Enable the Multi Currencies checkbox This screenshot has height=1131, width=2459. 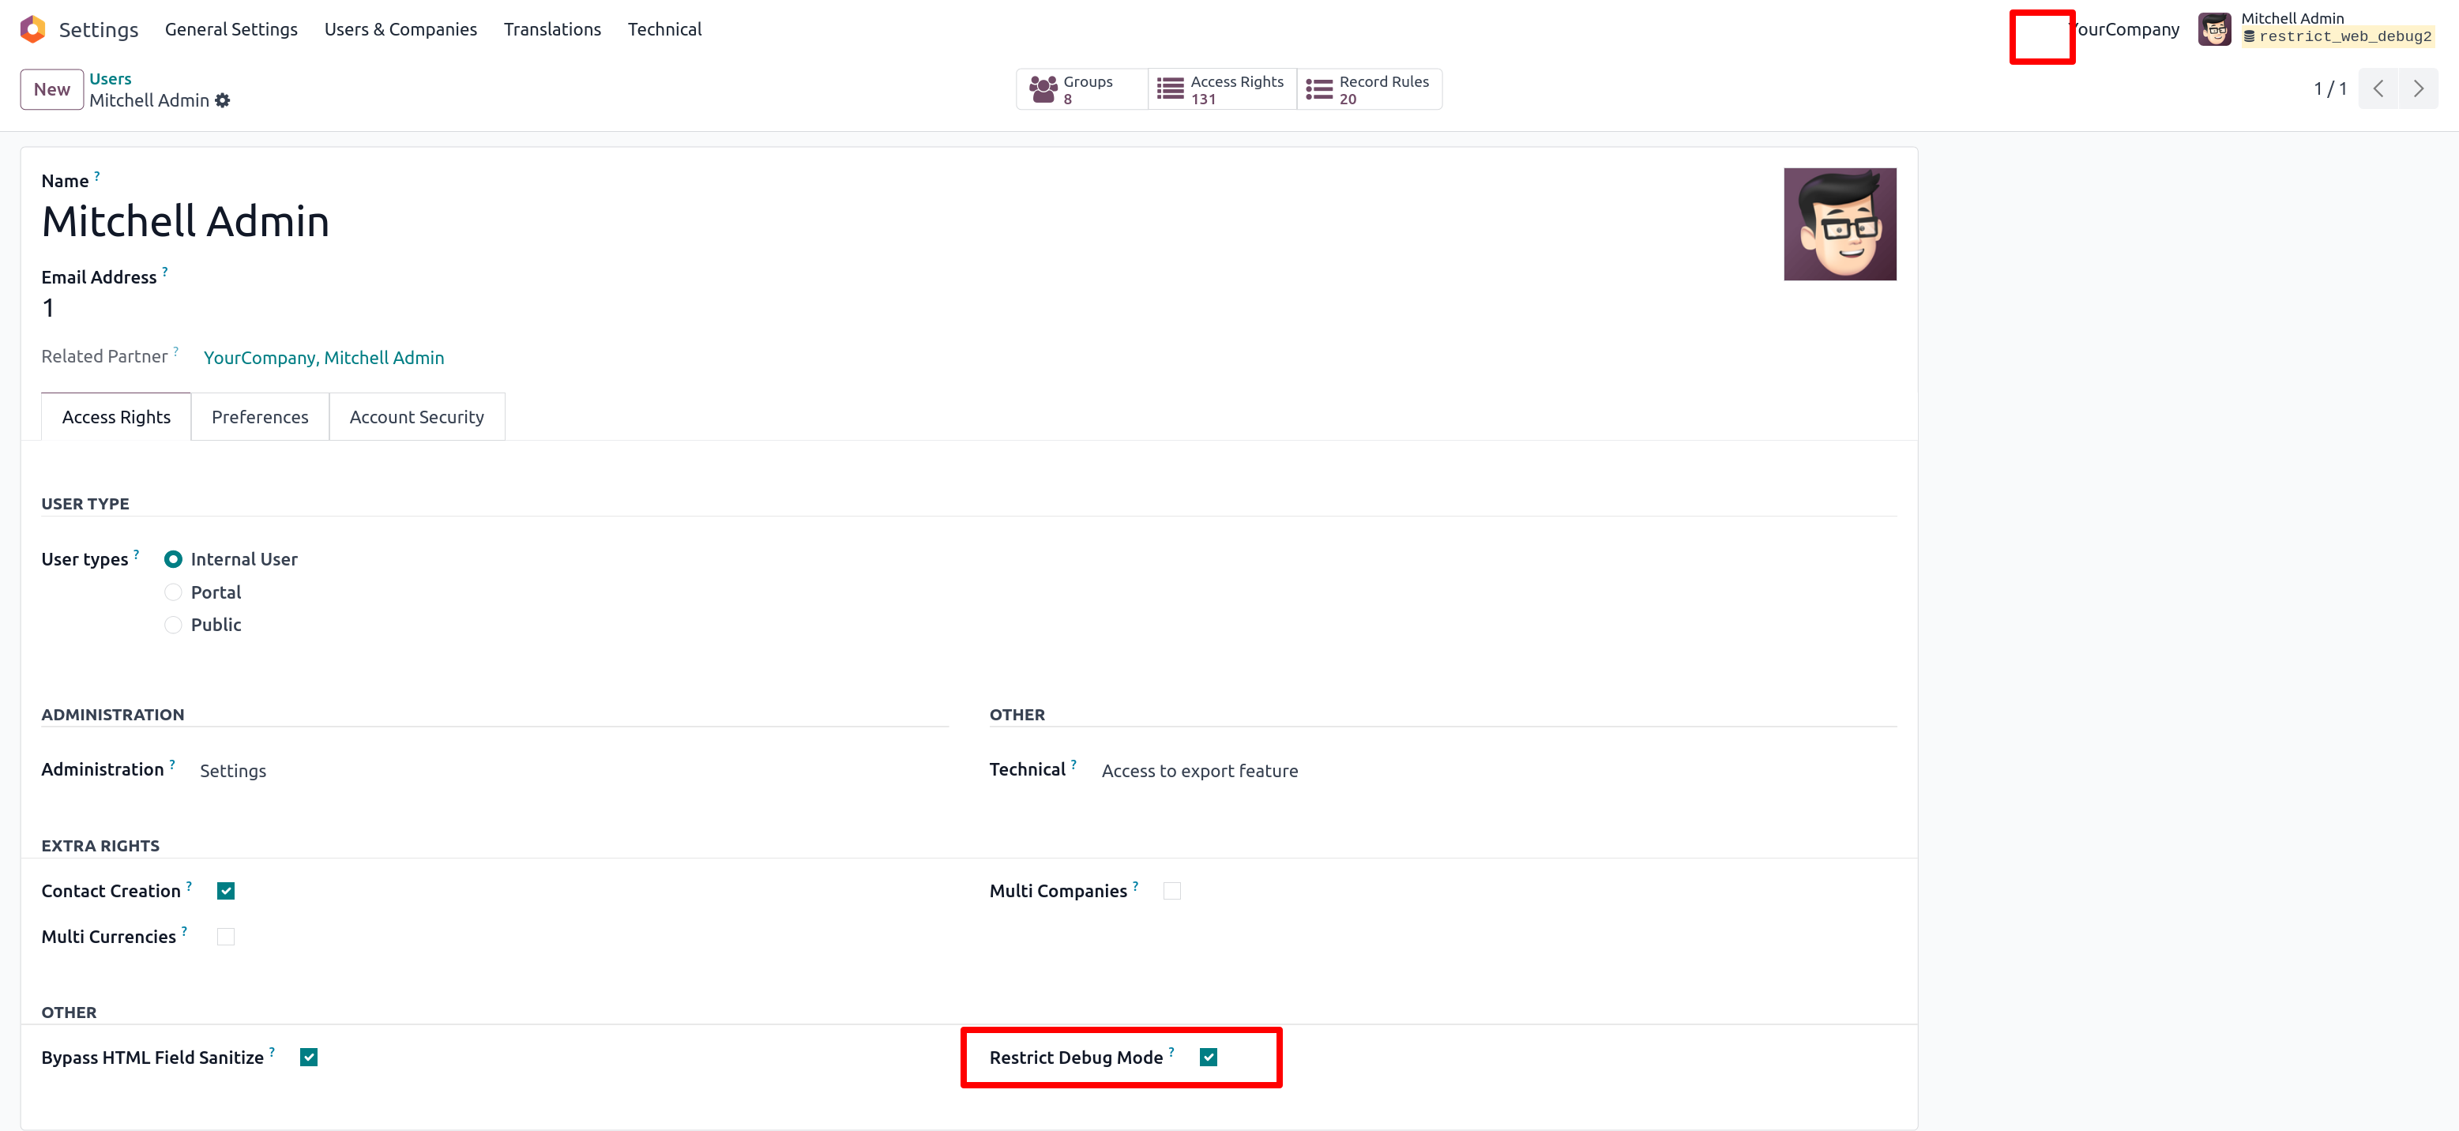(226, 936)
